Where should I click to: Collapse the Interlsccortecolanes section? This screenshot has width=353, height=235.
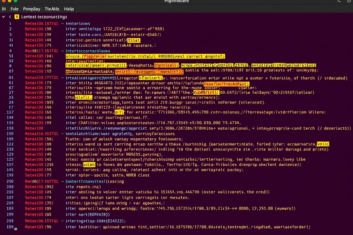pos(62,51)
